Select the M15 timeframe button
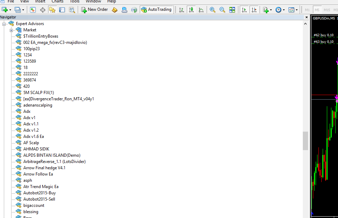Viewport: 338px width, 218px height. (x=327, y=10)
